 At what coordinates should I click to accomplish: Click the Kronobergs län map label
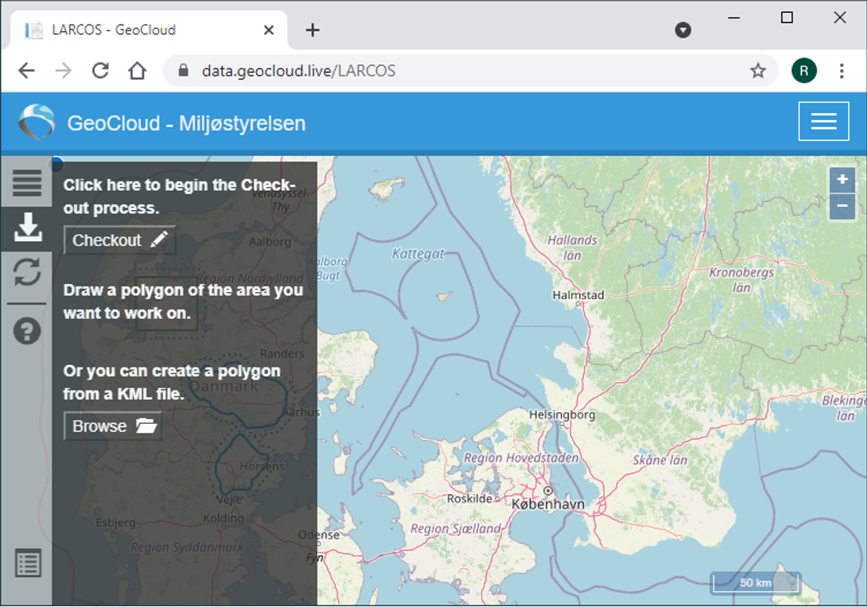(741, 280)
